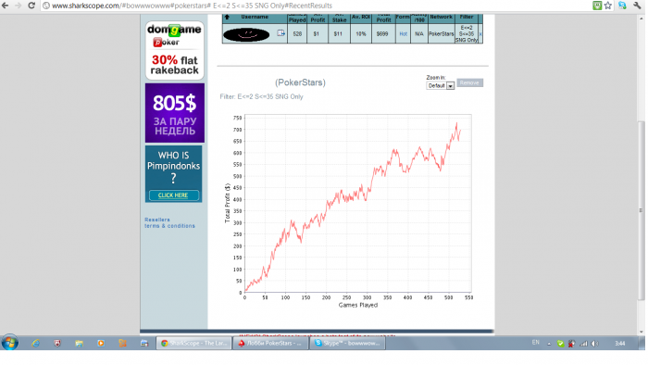Click the green extension icon in toolbar
The height and width of the screenshot is (365, 648).
(x=597, y=6)
